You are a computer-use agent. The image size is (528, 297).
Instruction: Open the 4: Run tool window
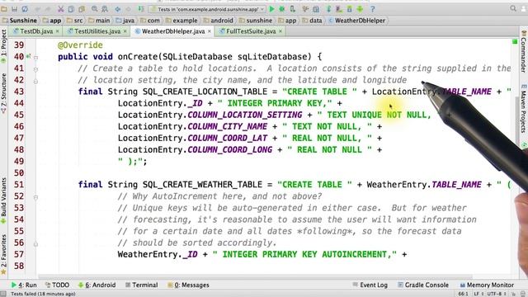tap(24, 285)
